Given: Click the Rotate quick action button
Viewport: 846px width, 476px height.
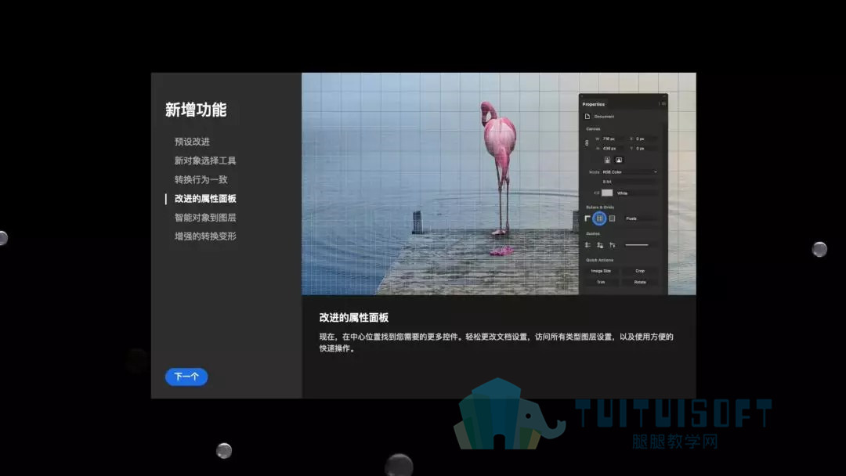Looking at the screenshot, I should [x=640, y=282].
